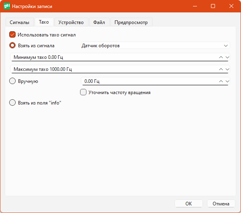The height and width of the screenshot is (213, 241).
Task: Select the Вручную radio button
Action: 12,81
